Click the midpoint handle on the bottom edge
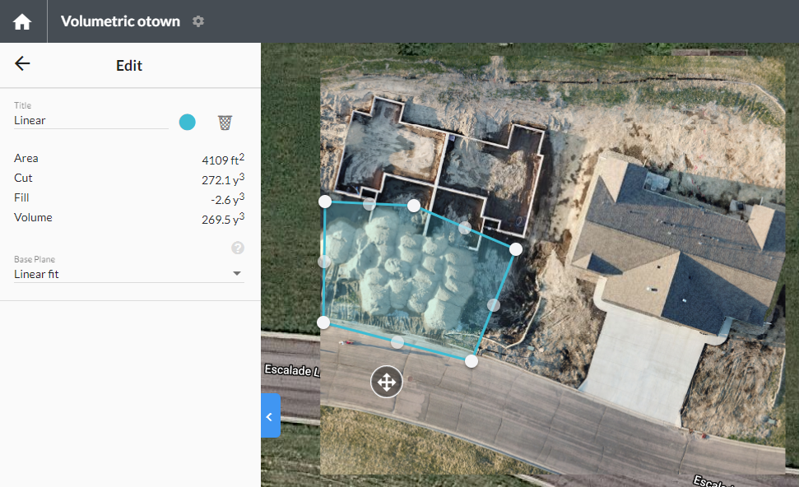This screenshot has width=799, height=487. click(397, 342)
